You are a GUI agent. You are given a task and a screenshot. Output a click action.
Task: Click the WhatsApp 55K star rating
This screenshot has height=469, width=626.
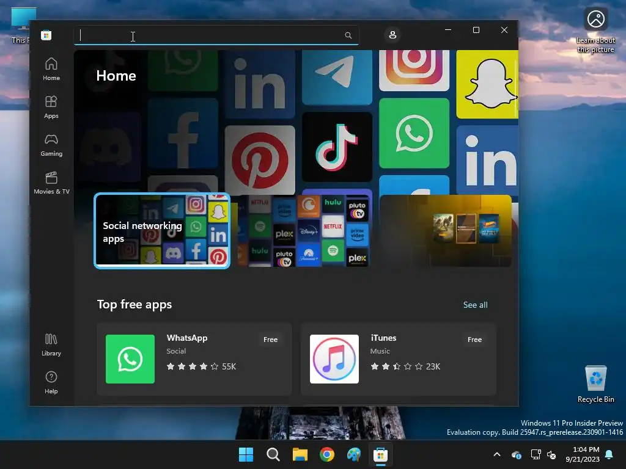click(x=201, y=366)
